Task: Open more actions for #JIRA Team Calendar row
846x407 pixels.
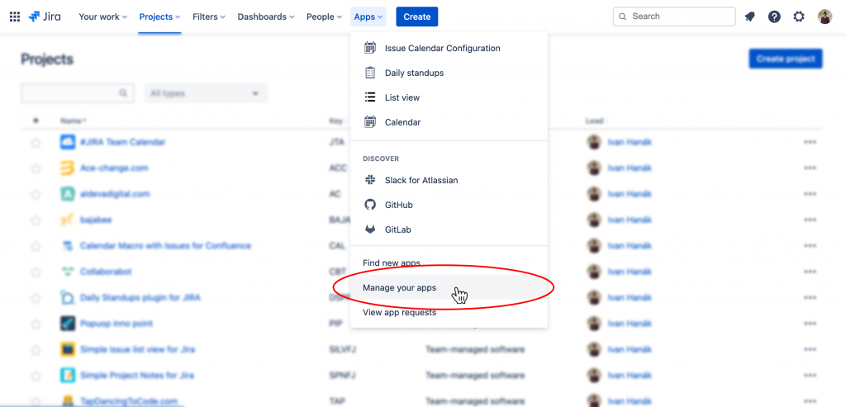Action: click(810, 142)
